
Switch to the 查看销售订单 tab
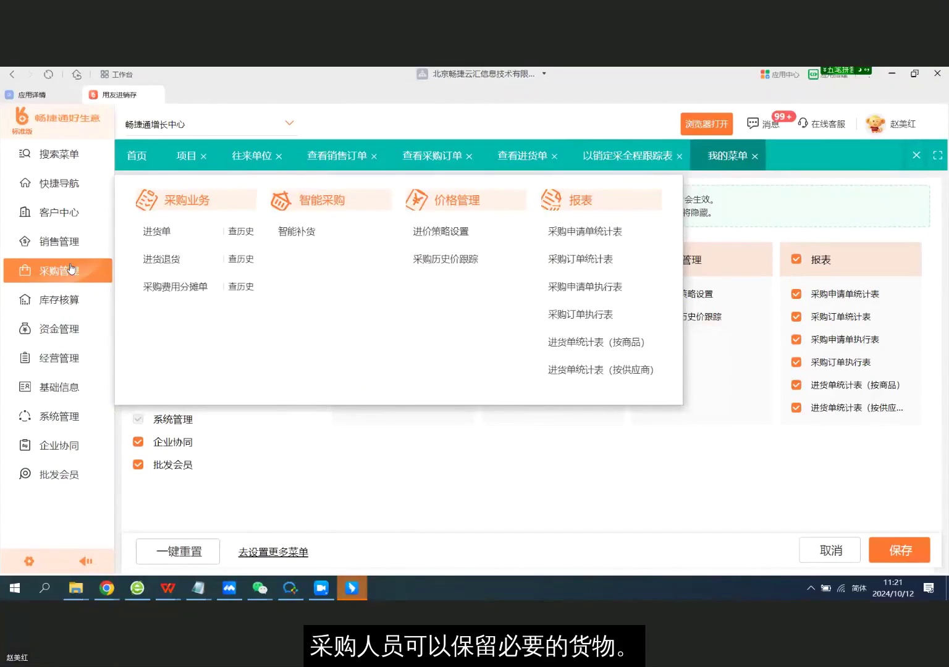[336, 156]
